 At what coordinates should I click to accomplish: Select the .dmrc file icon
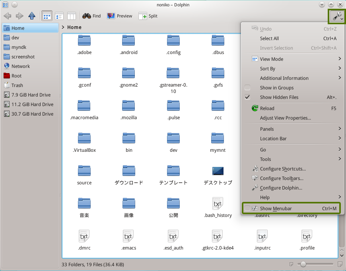pyautogui.click(x=84, y=236)
